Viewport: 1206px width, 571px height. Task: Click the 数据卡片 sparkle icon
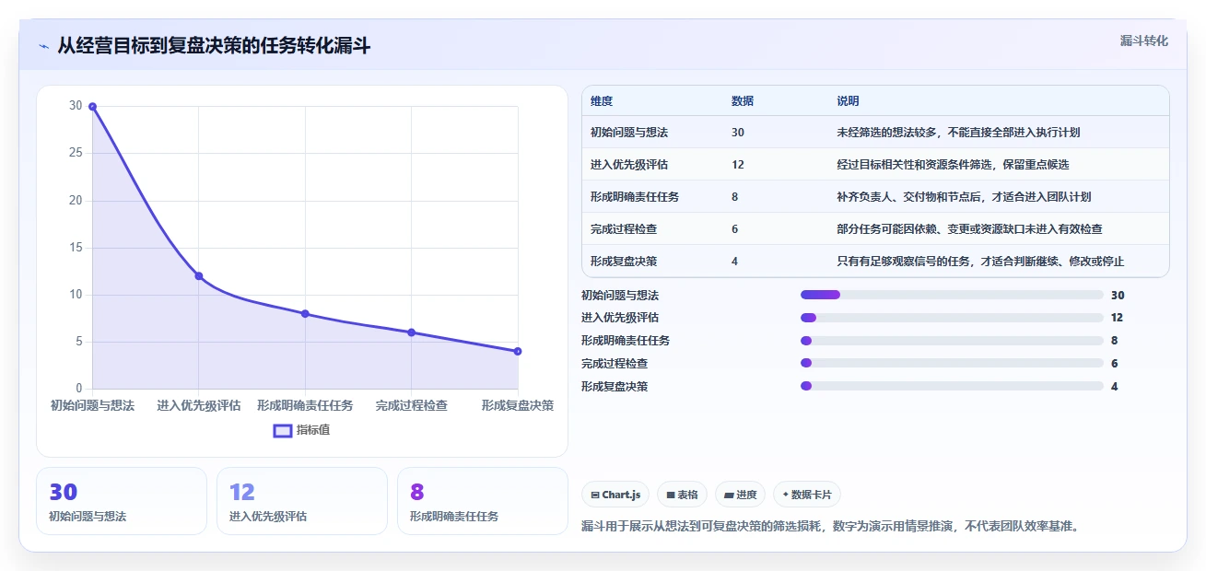tap(785, 495)
